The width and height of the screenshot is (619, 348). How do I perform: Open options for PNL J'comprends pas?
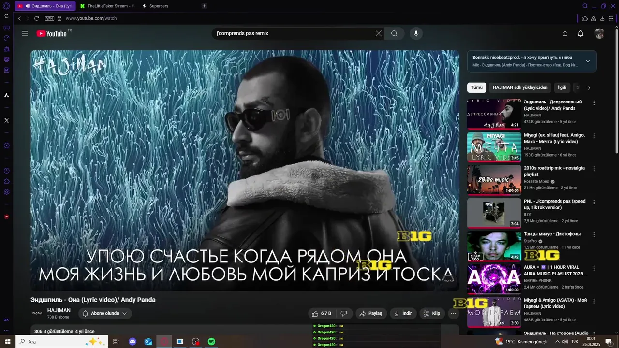tap(594, 202)
